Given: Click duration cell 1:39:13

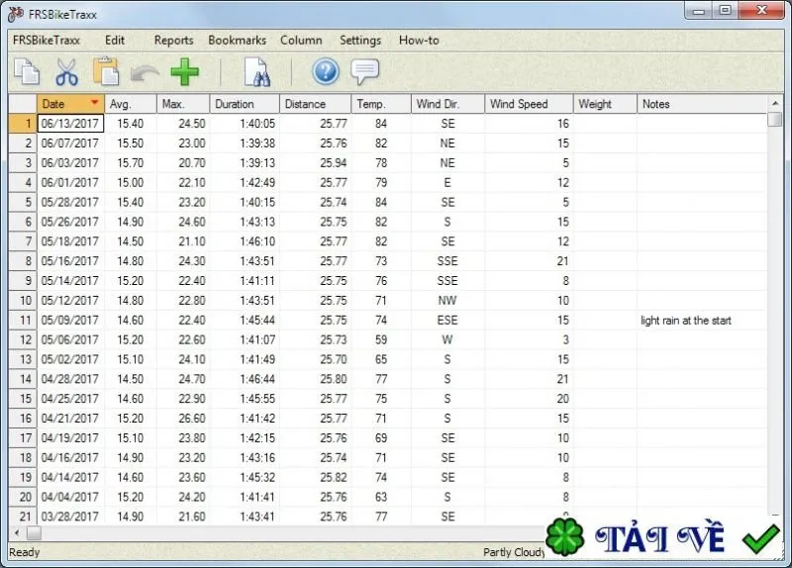Looking at the screenshot, I should pos(245,162).
